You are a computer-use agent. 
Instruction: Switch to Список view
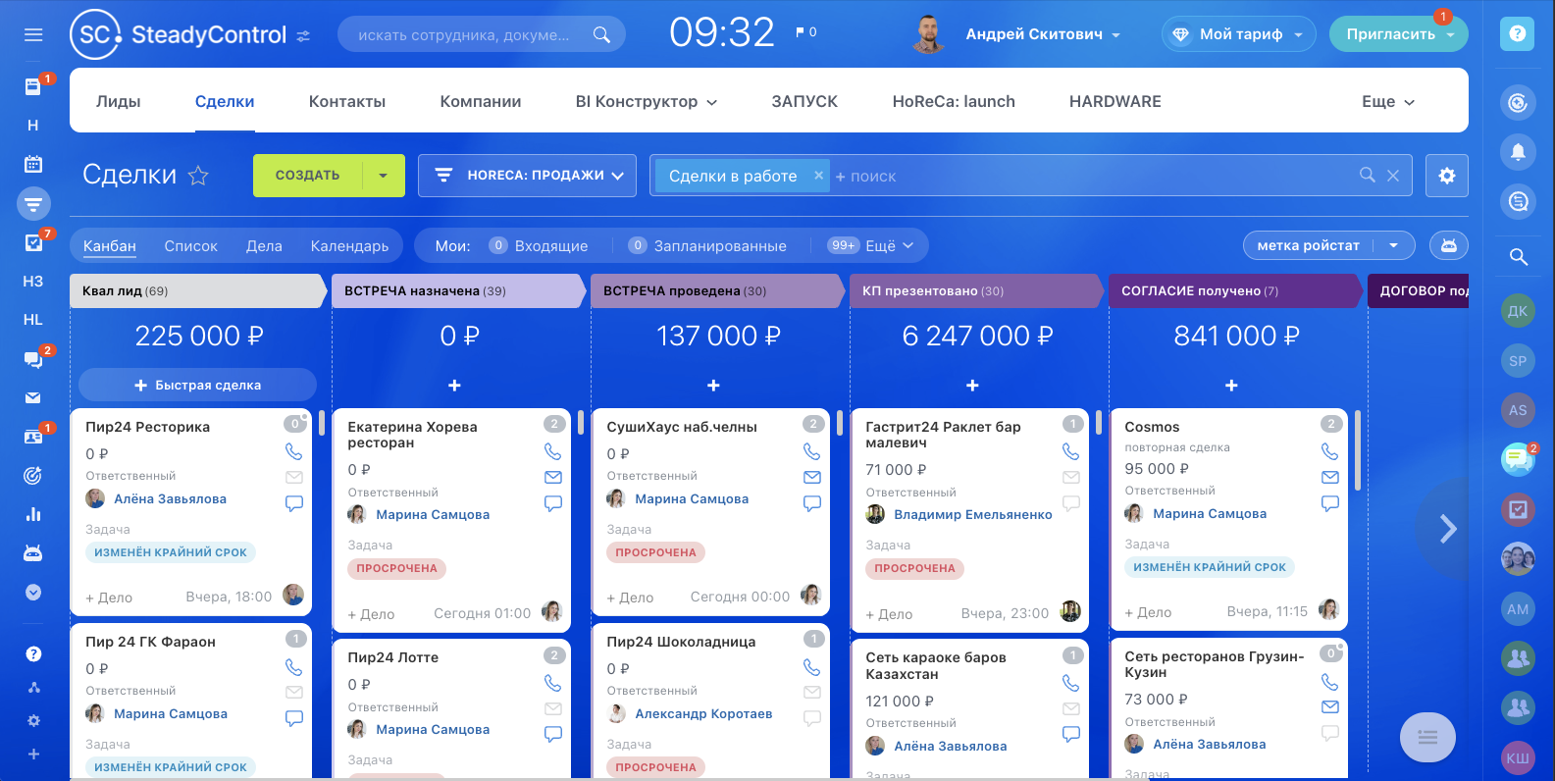click(191, 245)
